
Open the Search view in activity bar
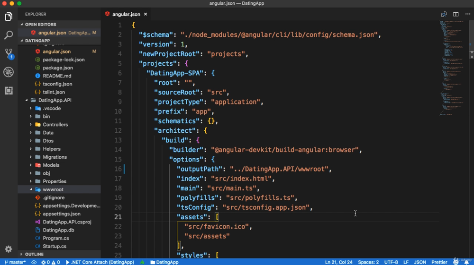[x=9, y=35]
